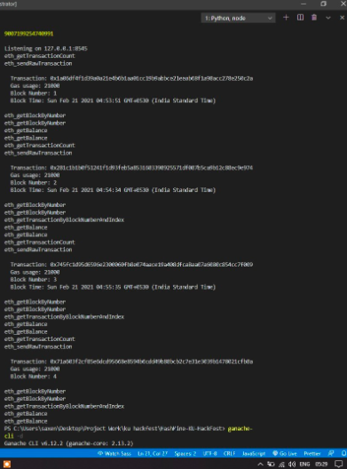
Task: Close the terminal panel
Action: coord(342,18)
